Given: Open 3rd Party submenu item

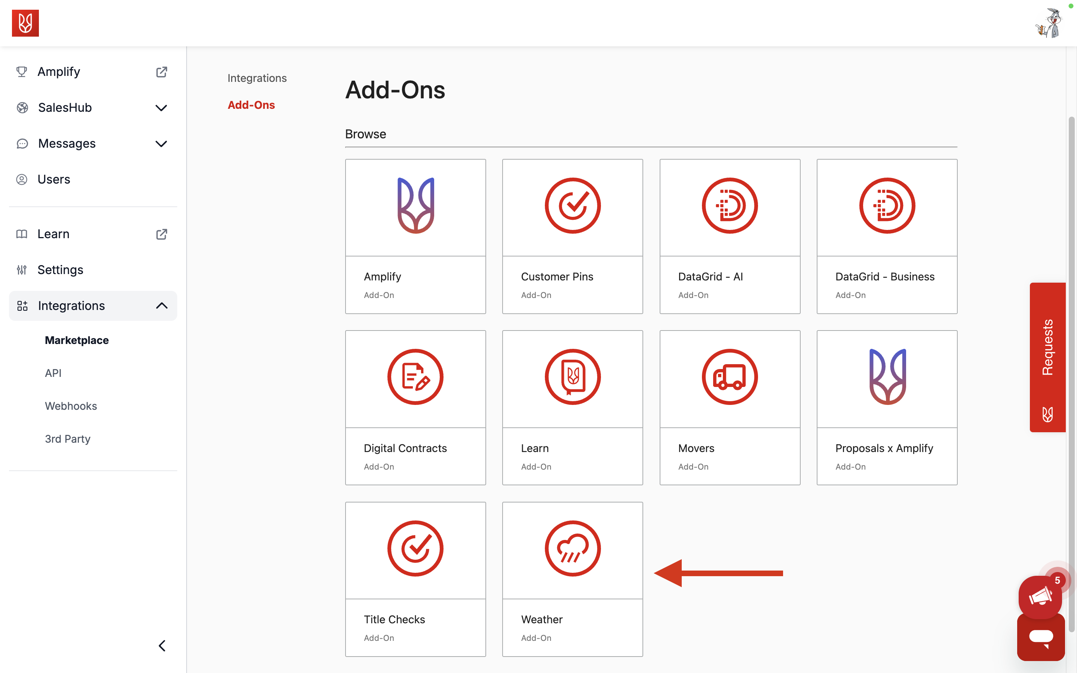Looking at the screenshot, I should 68,439.
